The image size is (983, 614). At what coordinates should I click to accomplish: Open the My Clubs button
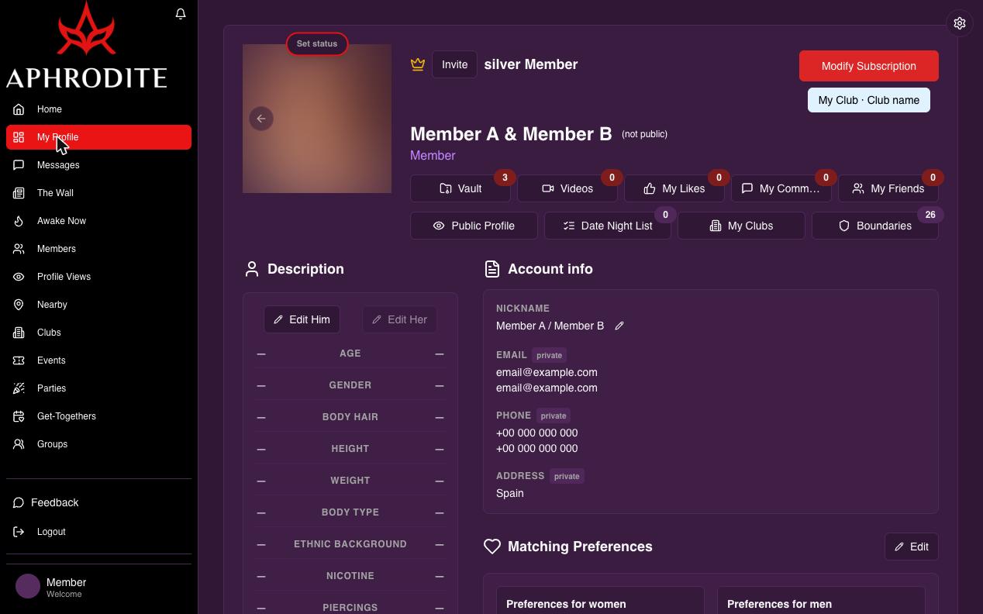click(741, 226)
